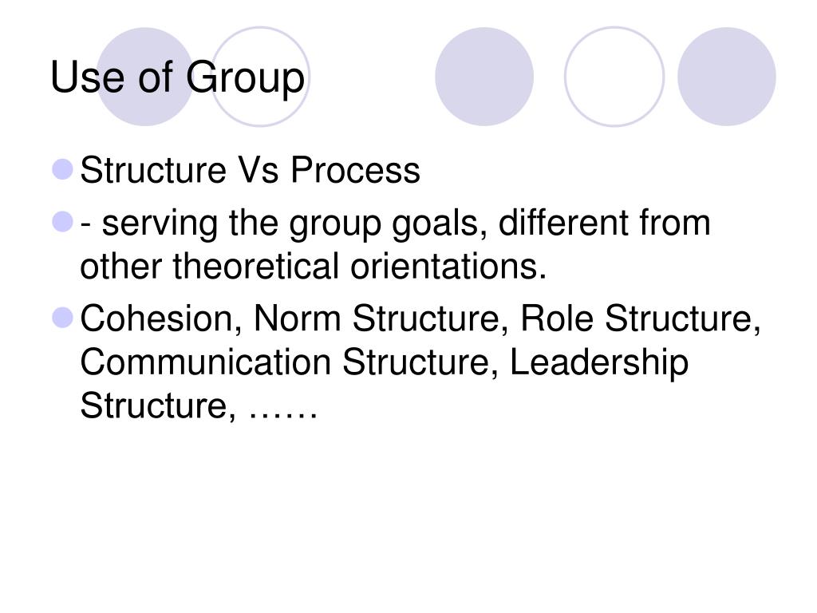The width and height of the screenshot is (817, 613).
Task: Click the outlined empty circle at top right
Action: [614, 77]
